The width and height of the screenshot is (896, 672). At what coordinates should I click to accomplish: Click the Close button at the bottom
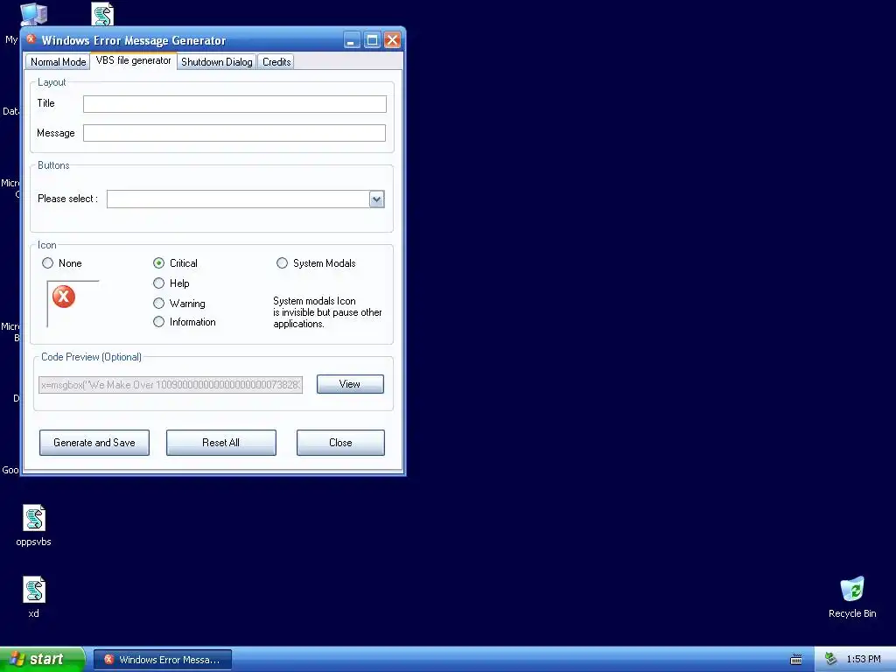340,443
